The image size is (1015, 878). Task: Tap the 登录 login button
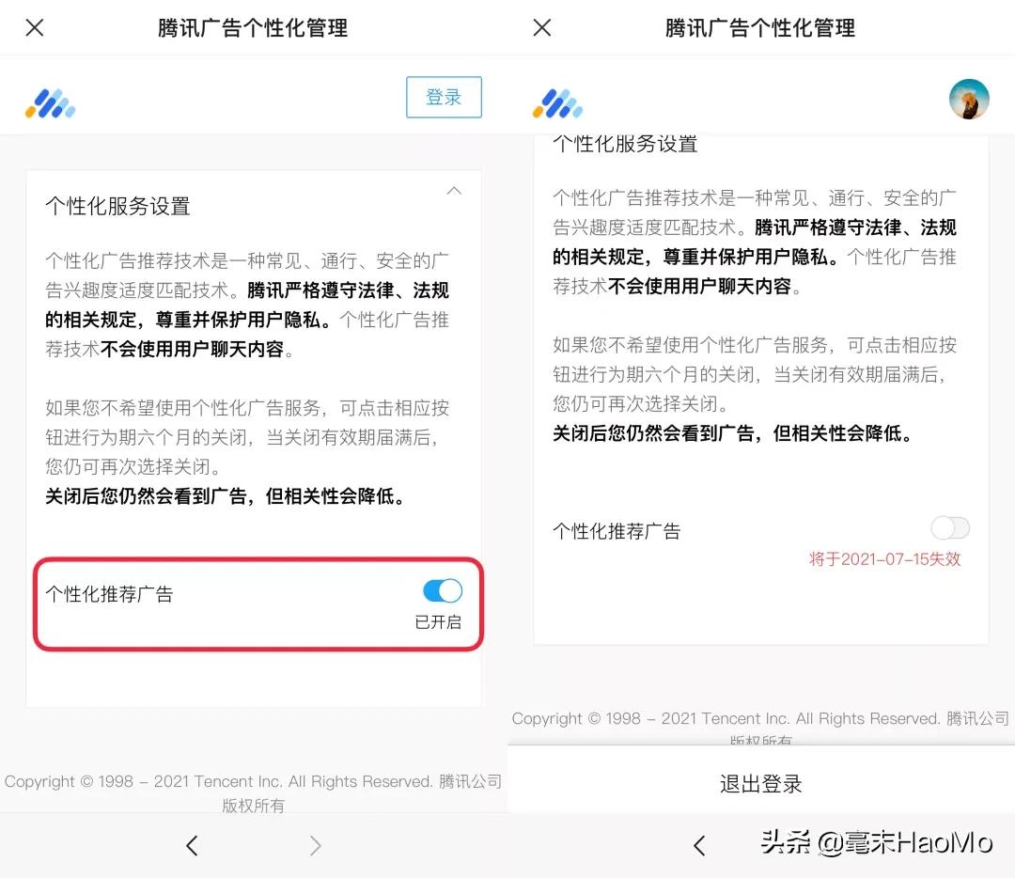(444, 97)
